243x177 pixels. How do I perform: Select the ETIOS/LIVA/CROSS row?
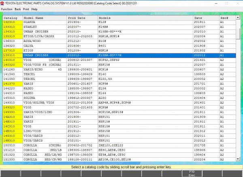[119, 36]
